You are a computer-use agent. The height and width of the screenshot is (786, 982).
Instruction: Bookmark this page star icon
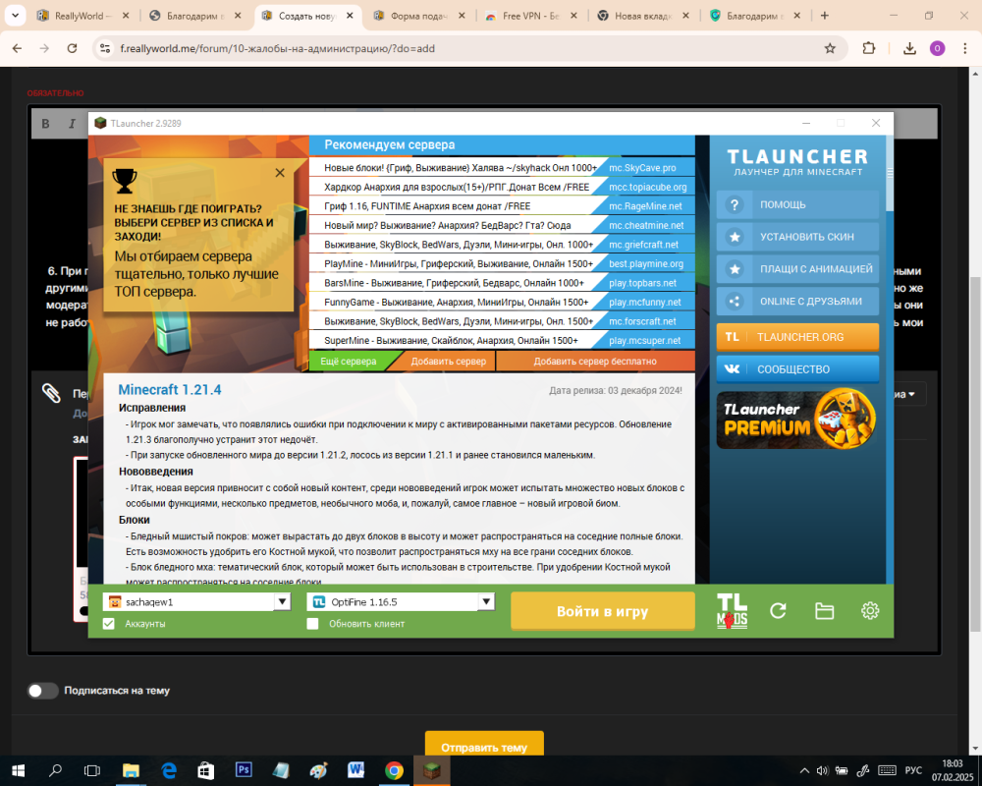[x=830, y=48]
